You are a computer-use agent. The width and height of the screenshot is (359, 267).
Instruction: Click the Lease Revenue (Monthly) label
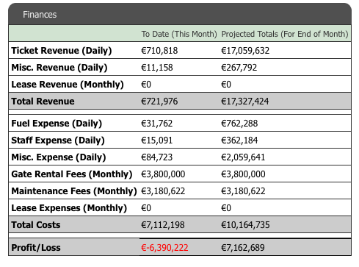(68, 85)
